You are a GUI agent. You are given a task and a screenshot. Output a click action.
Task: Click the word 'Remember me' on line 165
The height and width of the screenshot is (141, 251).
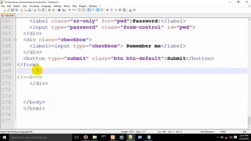pyautogui.click(x=144, y=46)
